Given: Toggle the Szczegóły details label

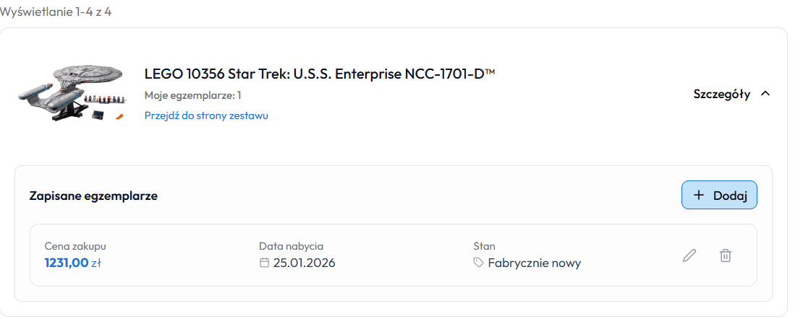Looking at the screenshot, I should tap(721, 94).
